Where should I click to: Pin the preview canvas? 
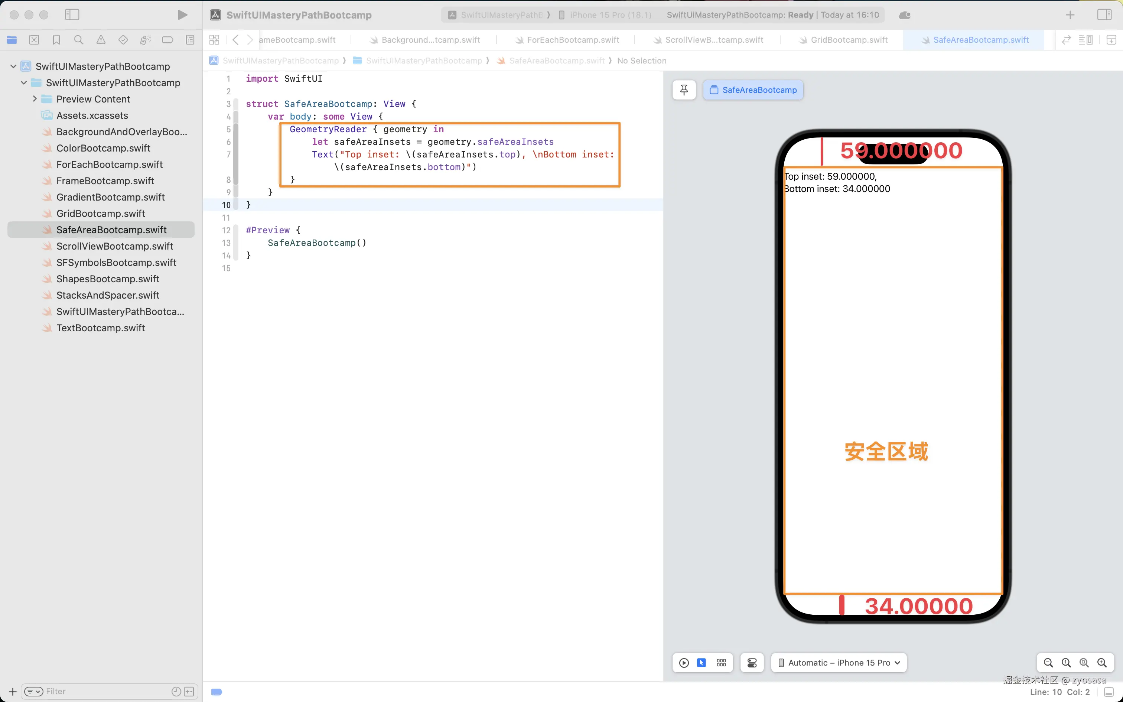coord(684,90)
